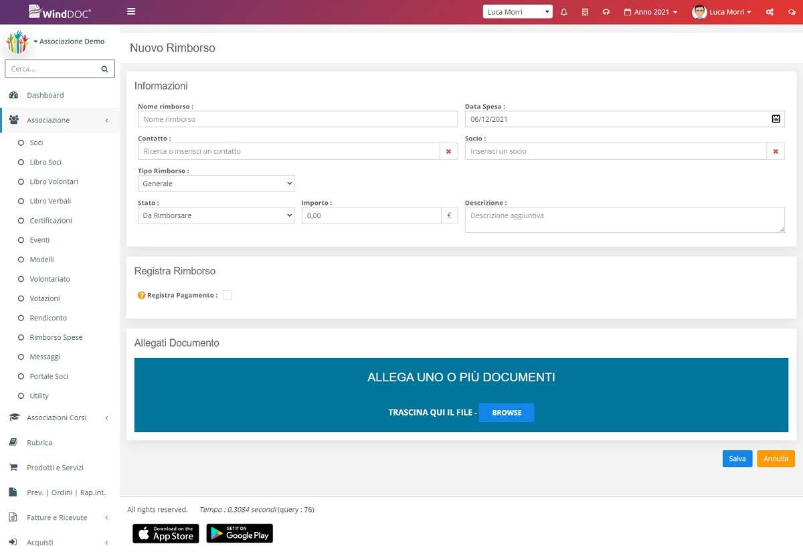Viewport: 803px width, 556px height.
Task: Open Volontariato menu item
Action: [50, 279]
